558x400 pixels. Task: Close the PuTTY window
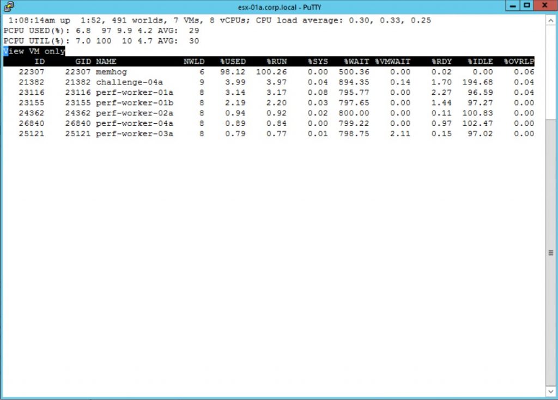coord(545,5)
